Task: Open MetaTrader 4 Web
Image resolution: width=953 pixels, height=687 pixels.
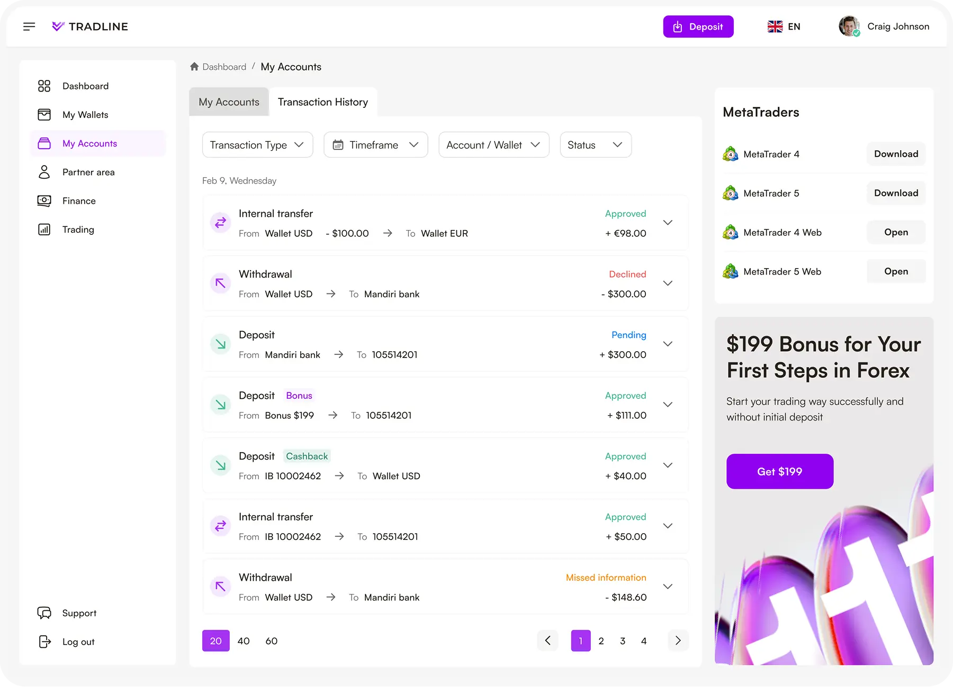Action: tap(896, 232)
